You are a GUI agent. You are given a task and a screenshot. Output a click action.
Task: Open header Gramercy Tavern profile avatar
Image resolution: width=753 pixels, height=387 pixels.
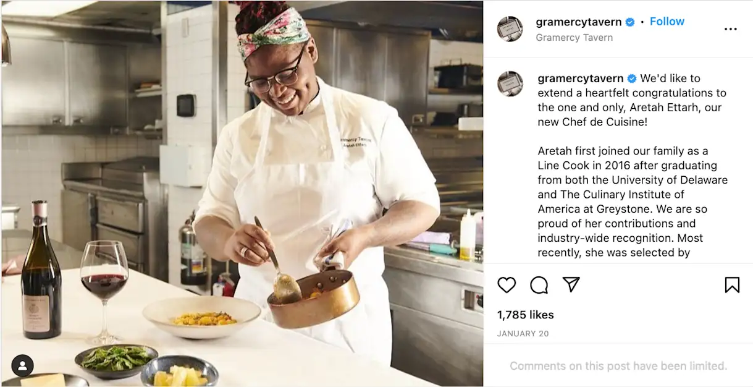point(510,29)
